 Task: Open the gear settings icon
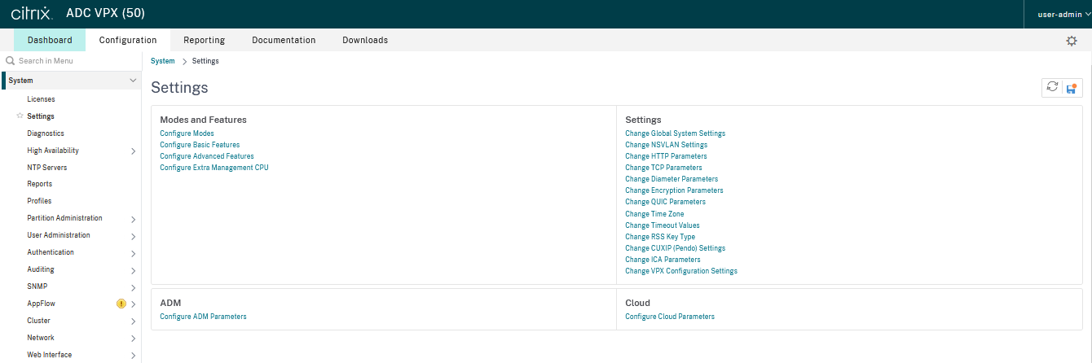[1072, 41]
